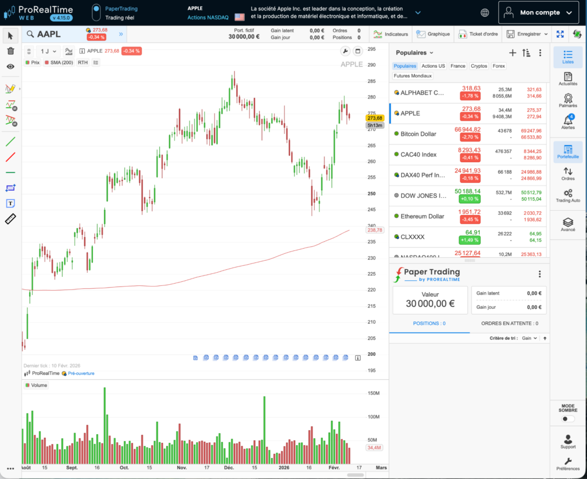Open chart settings wrench icon

[x=345, y=51]
